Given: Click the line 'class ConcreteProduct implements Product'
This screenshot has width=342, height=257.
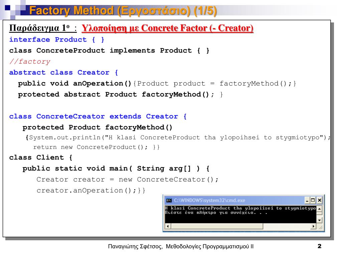Looking at the screenshot, I should tap(109, 51).
